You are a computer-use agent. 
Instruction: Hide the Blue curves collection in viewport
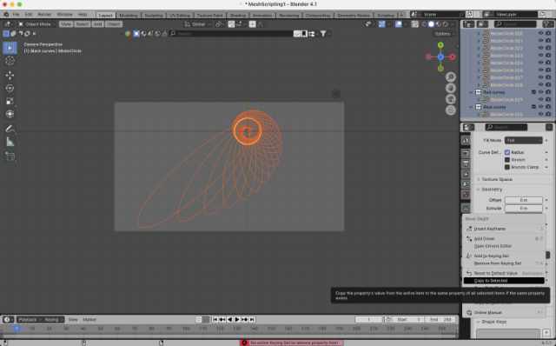click(x=540, y=107)
